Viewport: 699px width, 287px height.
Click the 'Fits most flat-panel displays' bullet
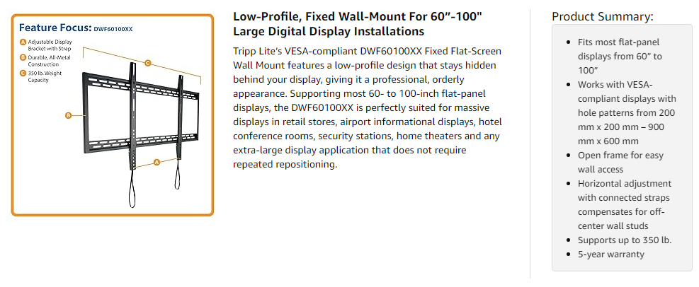620,56
